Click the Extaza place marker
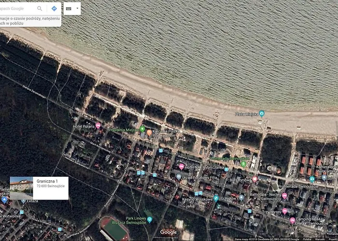The height and width of the screenshot is (241, 338). coord(23,201)
